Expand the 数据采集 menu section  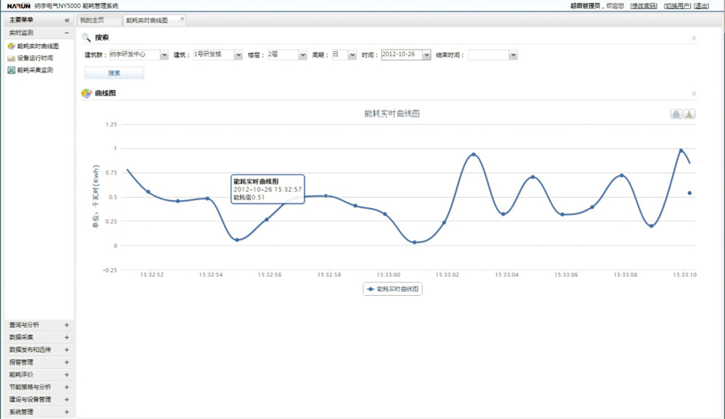click(67, 338)
